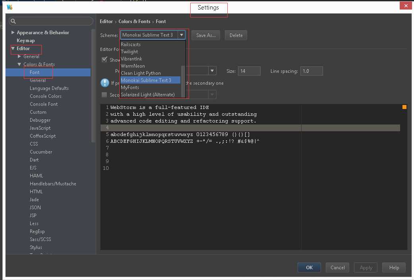Click the font Size input field

(x=249, y=71)
